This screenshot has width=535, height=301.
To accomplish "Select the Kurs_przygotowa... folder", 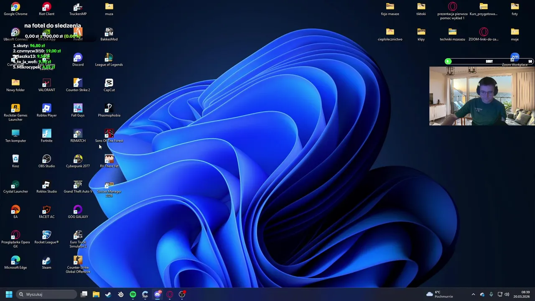I will 484,9.
